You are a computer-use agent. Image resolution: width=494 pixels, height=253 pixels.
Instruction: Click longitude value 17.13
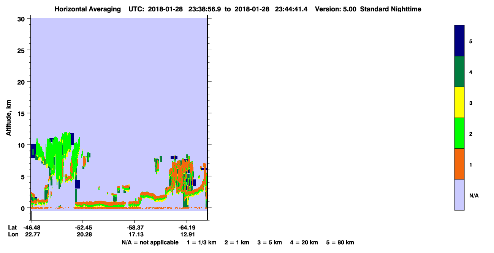(136, 234)
